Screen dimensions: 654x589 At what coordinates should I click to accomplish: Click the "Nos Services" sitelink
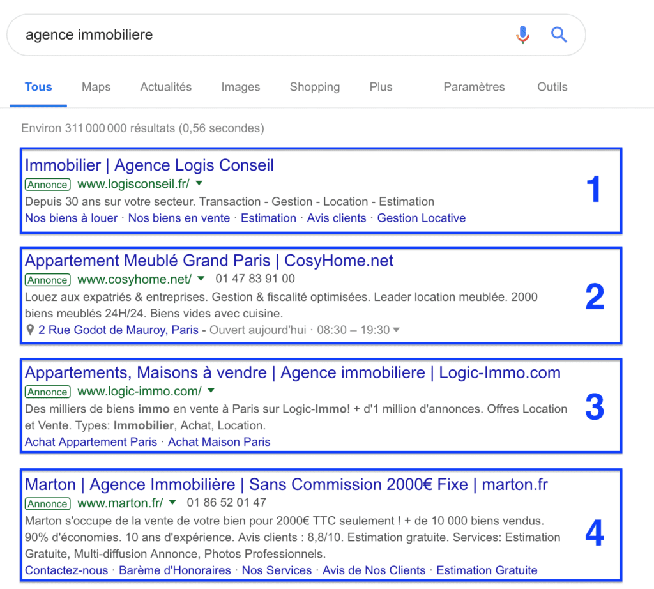click(x=277, y=570)
